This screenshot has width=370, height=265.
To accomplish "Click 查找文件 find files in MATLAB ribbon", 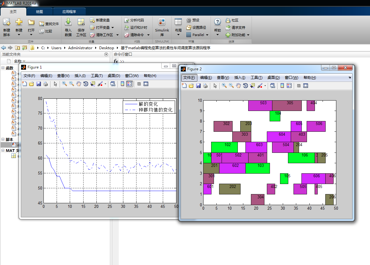I will pyautogui.click(x=49, y=24).
